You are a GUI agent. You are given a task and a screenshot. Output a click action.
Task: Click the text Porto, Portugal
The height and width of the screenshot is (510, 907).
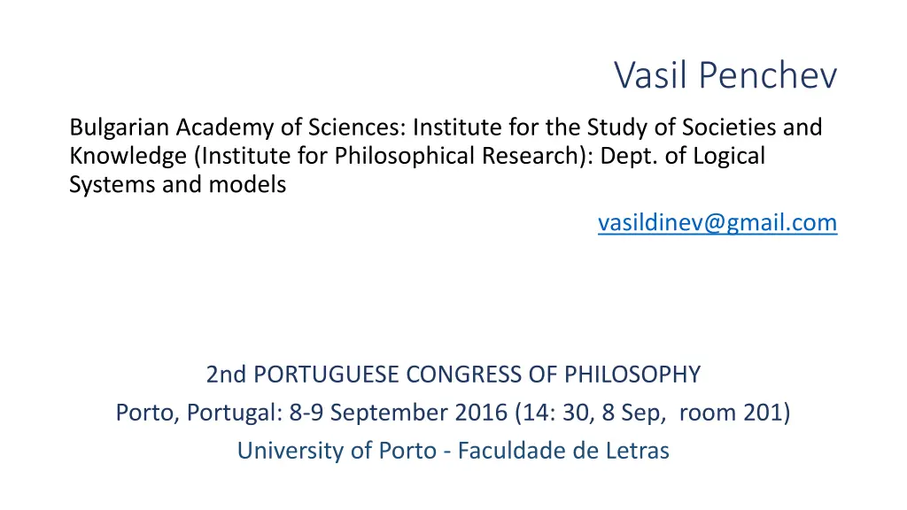[x=196, y=413]
